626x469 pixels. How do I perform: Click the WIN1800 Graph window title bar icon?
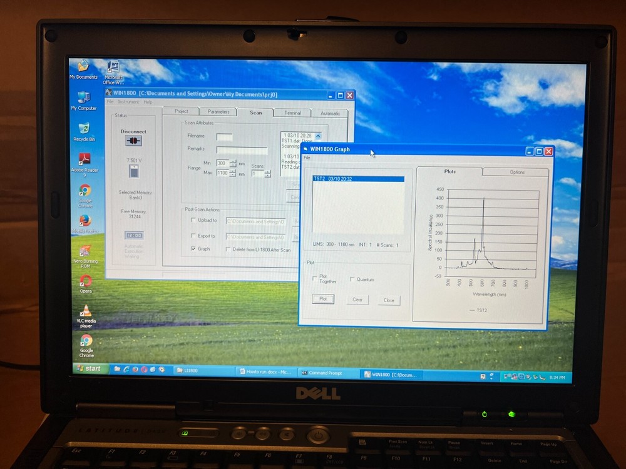tap(304, 149)
